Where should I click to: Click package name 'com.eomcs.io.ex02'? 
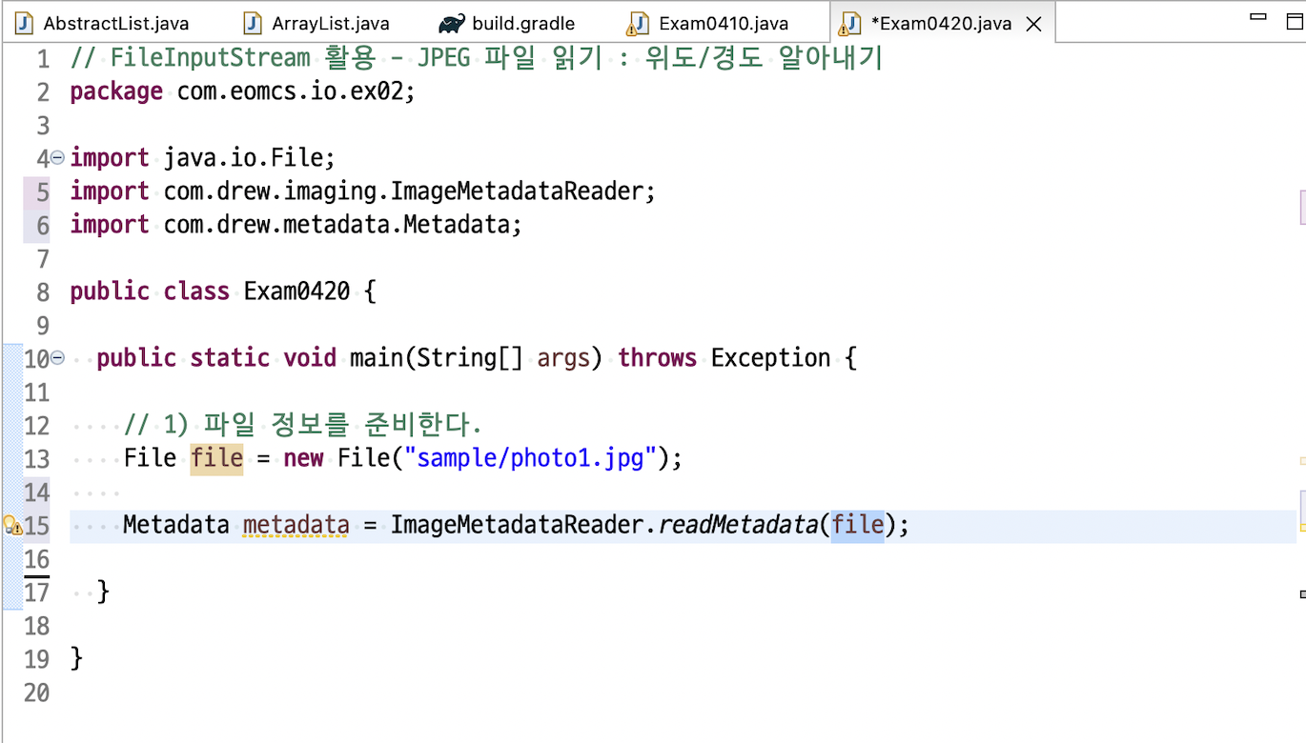click(290, 91)
